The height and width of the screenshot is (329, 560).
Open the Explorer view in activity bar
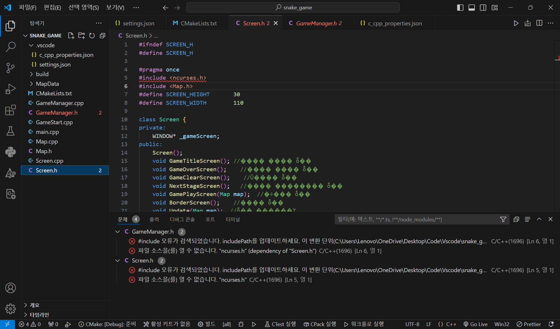pos(11,26)
